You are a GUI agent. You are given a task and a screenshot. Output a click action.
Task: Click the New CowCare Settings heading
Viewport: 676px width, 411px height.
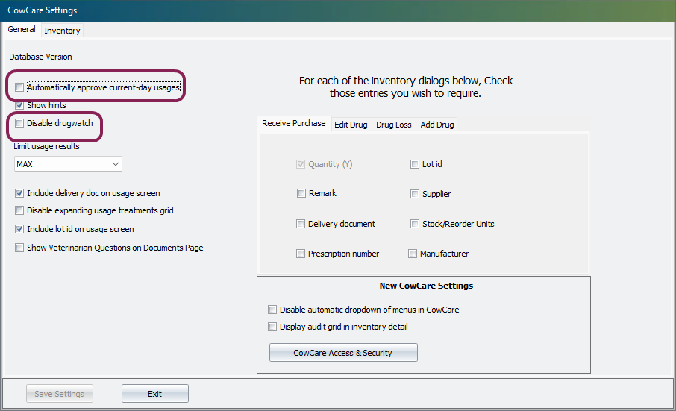(426, 286)
